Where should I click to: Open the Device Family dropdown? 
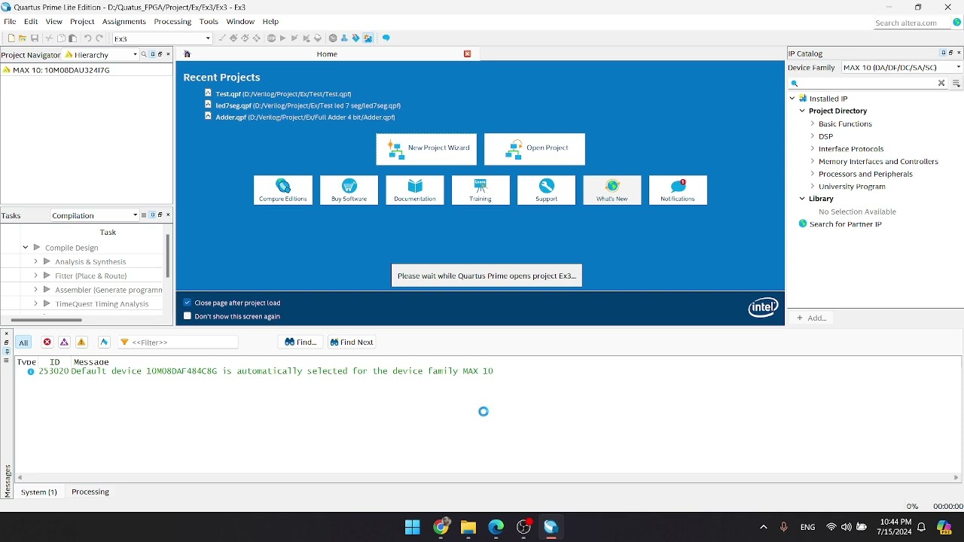pos(902,68)
